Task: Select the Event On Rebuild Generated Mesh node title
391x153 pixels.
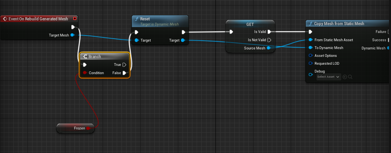Action: pos(38,19)
